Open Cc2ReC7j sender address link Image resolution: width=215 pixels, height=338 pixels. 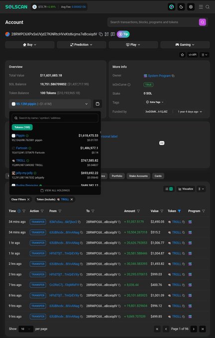[x=64, y=285]
